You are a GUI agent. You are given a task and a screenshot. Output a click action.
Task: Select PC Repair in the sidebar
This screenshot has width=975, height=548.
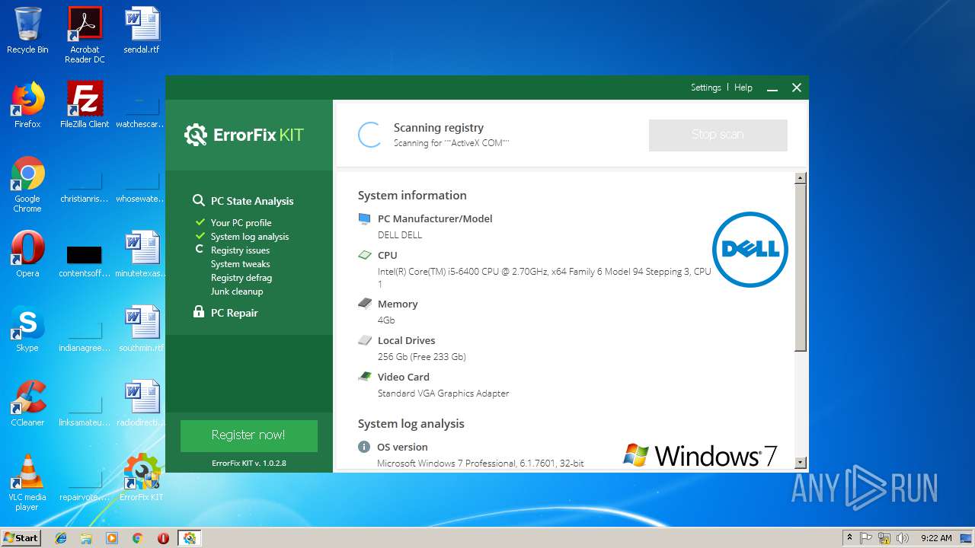235,313
